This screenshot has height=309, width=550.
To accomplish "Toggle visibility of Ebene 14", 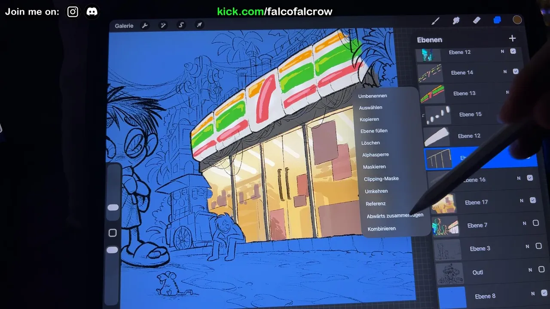I will (516, 71).
